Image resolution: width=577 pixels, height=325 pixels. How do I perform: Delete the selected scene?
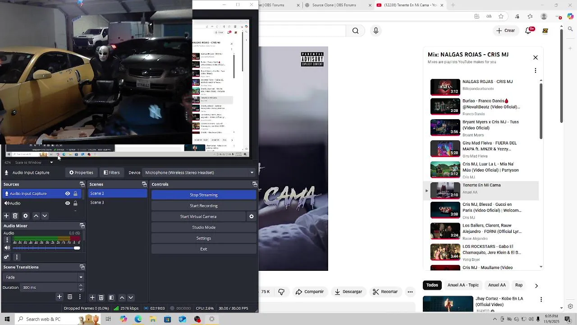pos(101,297)
